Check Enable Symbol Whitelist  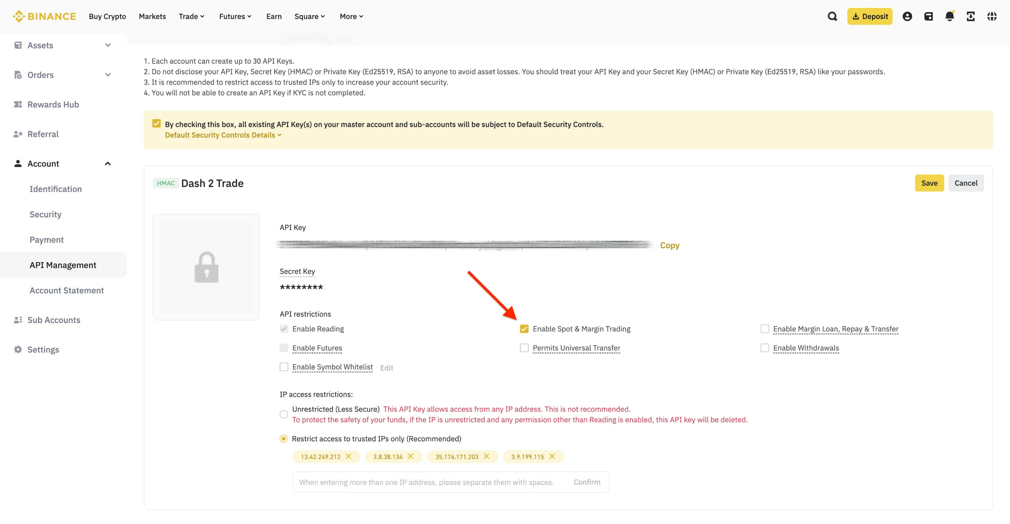(284, 367)
